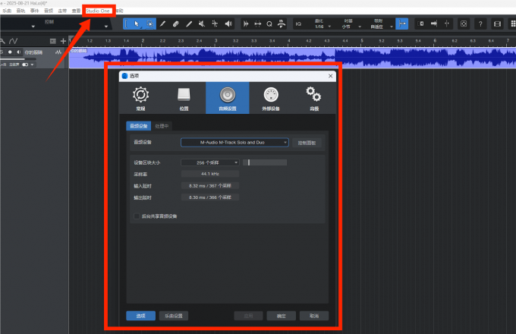Viewport: 516px width, 334px height.
Task: Open the video player film icon
Action: click(x=497, y=24)
